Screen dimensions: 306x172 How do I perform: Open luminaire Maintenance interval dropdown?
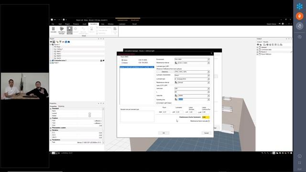208,83
